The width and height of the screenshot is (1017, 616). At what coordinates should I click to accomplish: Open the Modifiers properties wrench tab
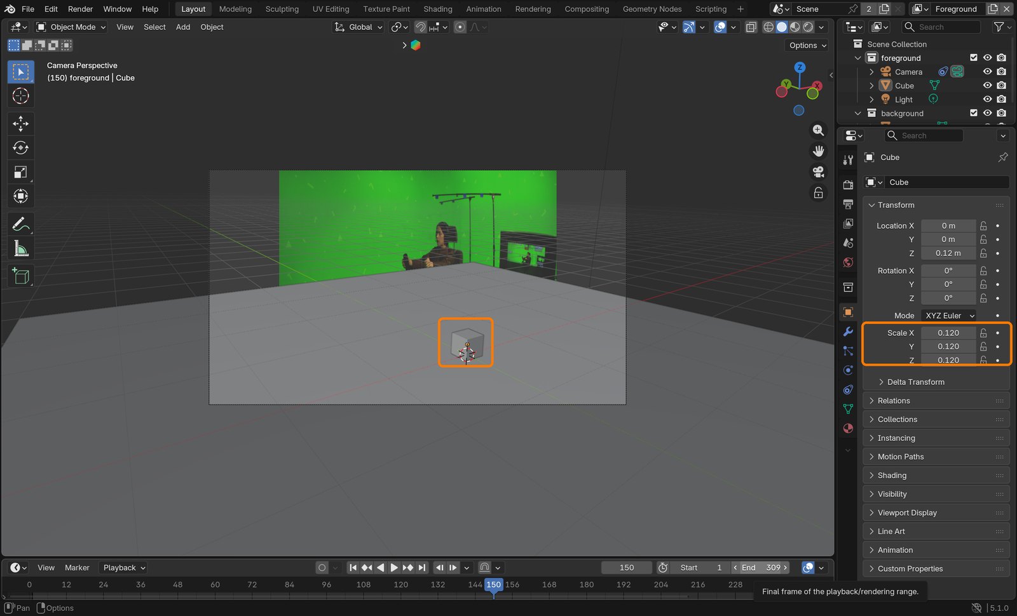click(x=848, y=331)
